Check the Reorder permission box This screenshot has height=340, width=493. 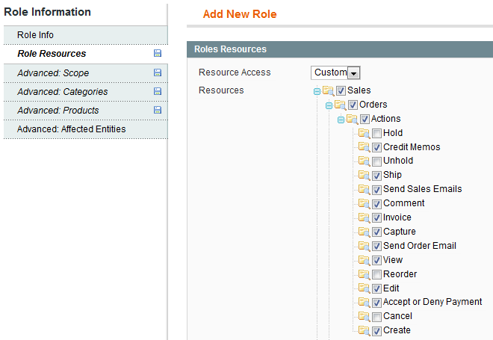click(x=376, y=274)
